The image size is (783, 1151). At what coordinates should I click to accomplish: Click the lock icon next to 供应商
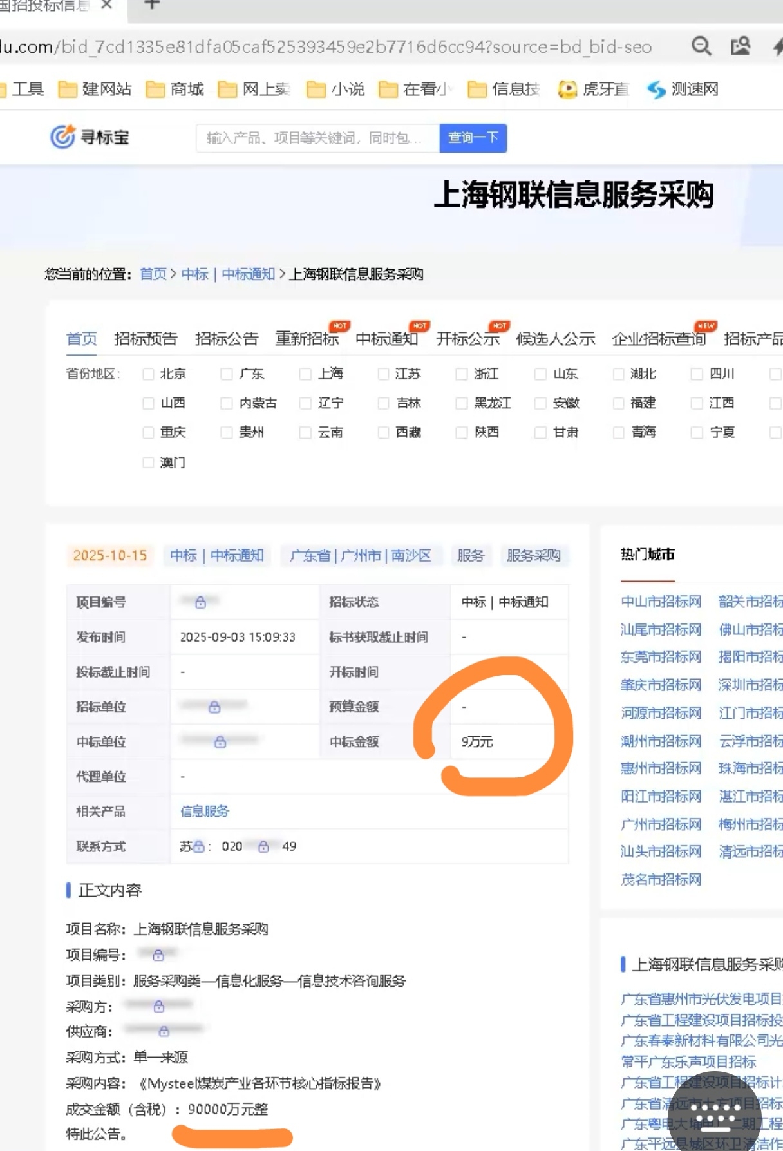(x=164, y=1031)
